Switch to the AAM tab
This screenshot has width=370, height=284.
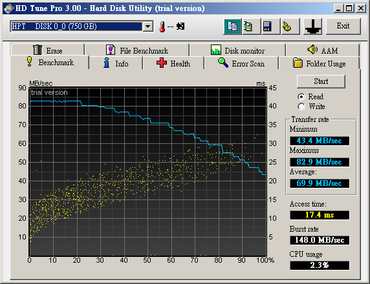tap(322, 50)
